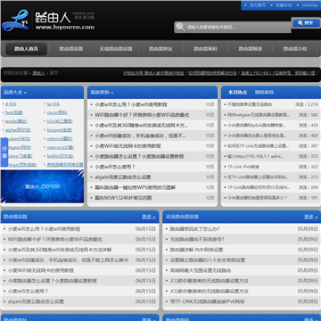Screen dimensions: 321x321
Task: Open the 路由人首页 navigation tab
Action: tap(26, 49)
